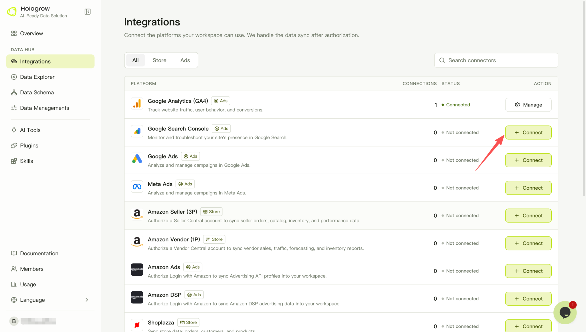Manage the Google Analytics (GA4) connection
Screen dimensions: 586x332
[x=528, y=105]
